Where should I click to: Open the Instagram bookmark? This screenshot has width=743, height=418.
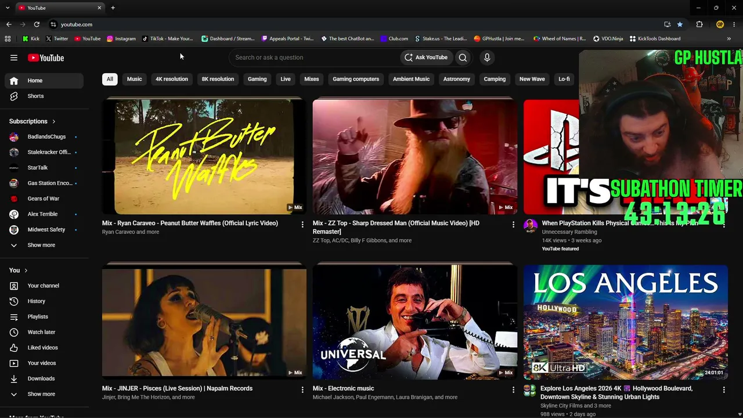121,39
